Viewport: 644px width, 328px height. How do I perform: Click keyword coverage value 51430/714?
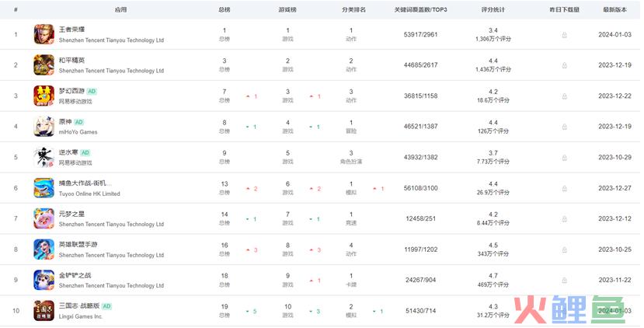(420, 311)
